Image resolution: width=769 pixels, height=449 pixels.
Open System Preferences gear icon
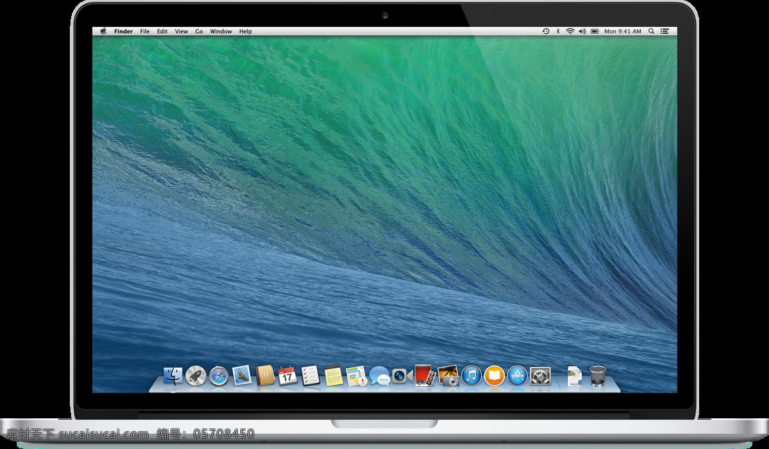click(x=540, y=376)
